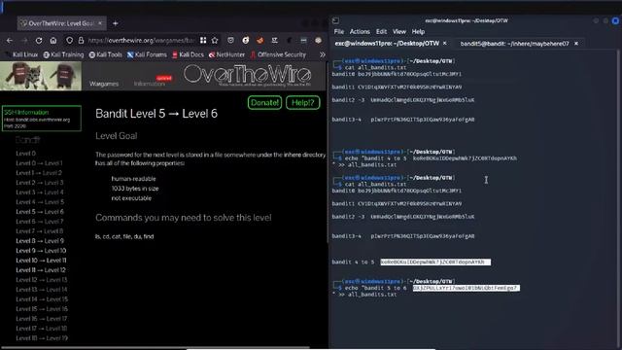Click the green Help!? button

pos(302,103)
